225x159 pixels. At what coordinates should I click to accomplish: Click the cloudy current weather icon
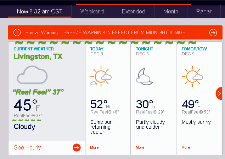[32, 75]
